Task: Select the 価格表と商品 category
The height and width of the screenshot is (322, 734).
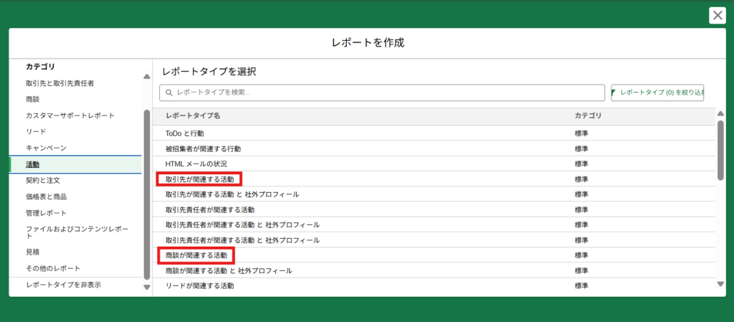Action: [47, 196]
